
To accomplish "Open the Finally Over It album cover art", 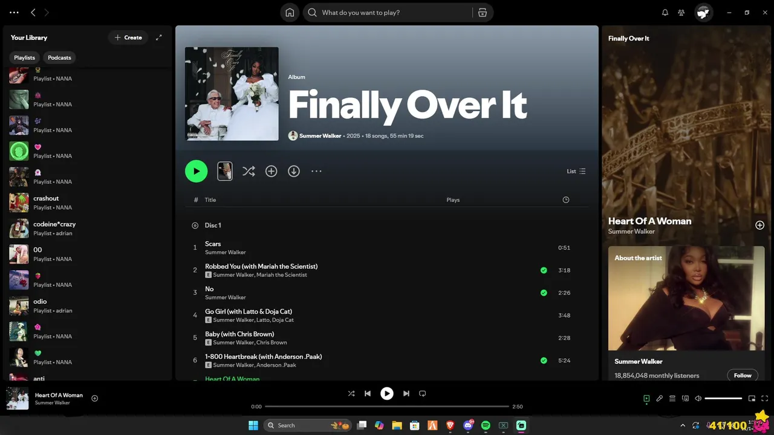I will tap(232, 94).
